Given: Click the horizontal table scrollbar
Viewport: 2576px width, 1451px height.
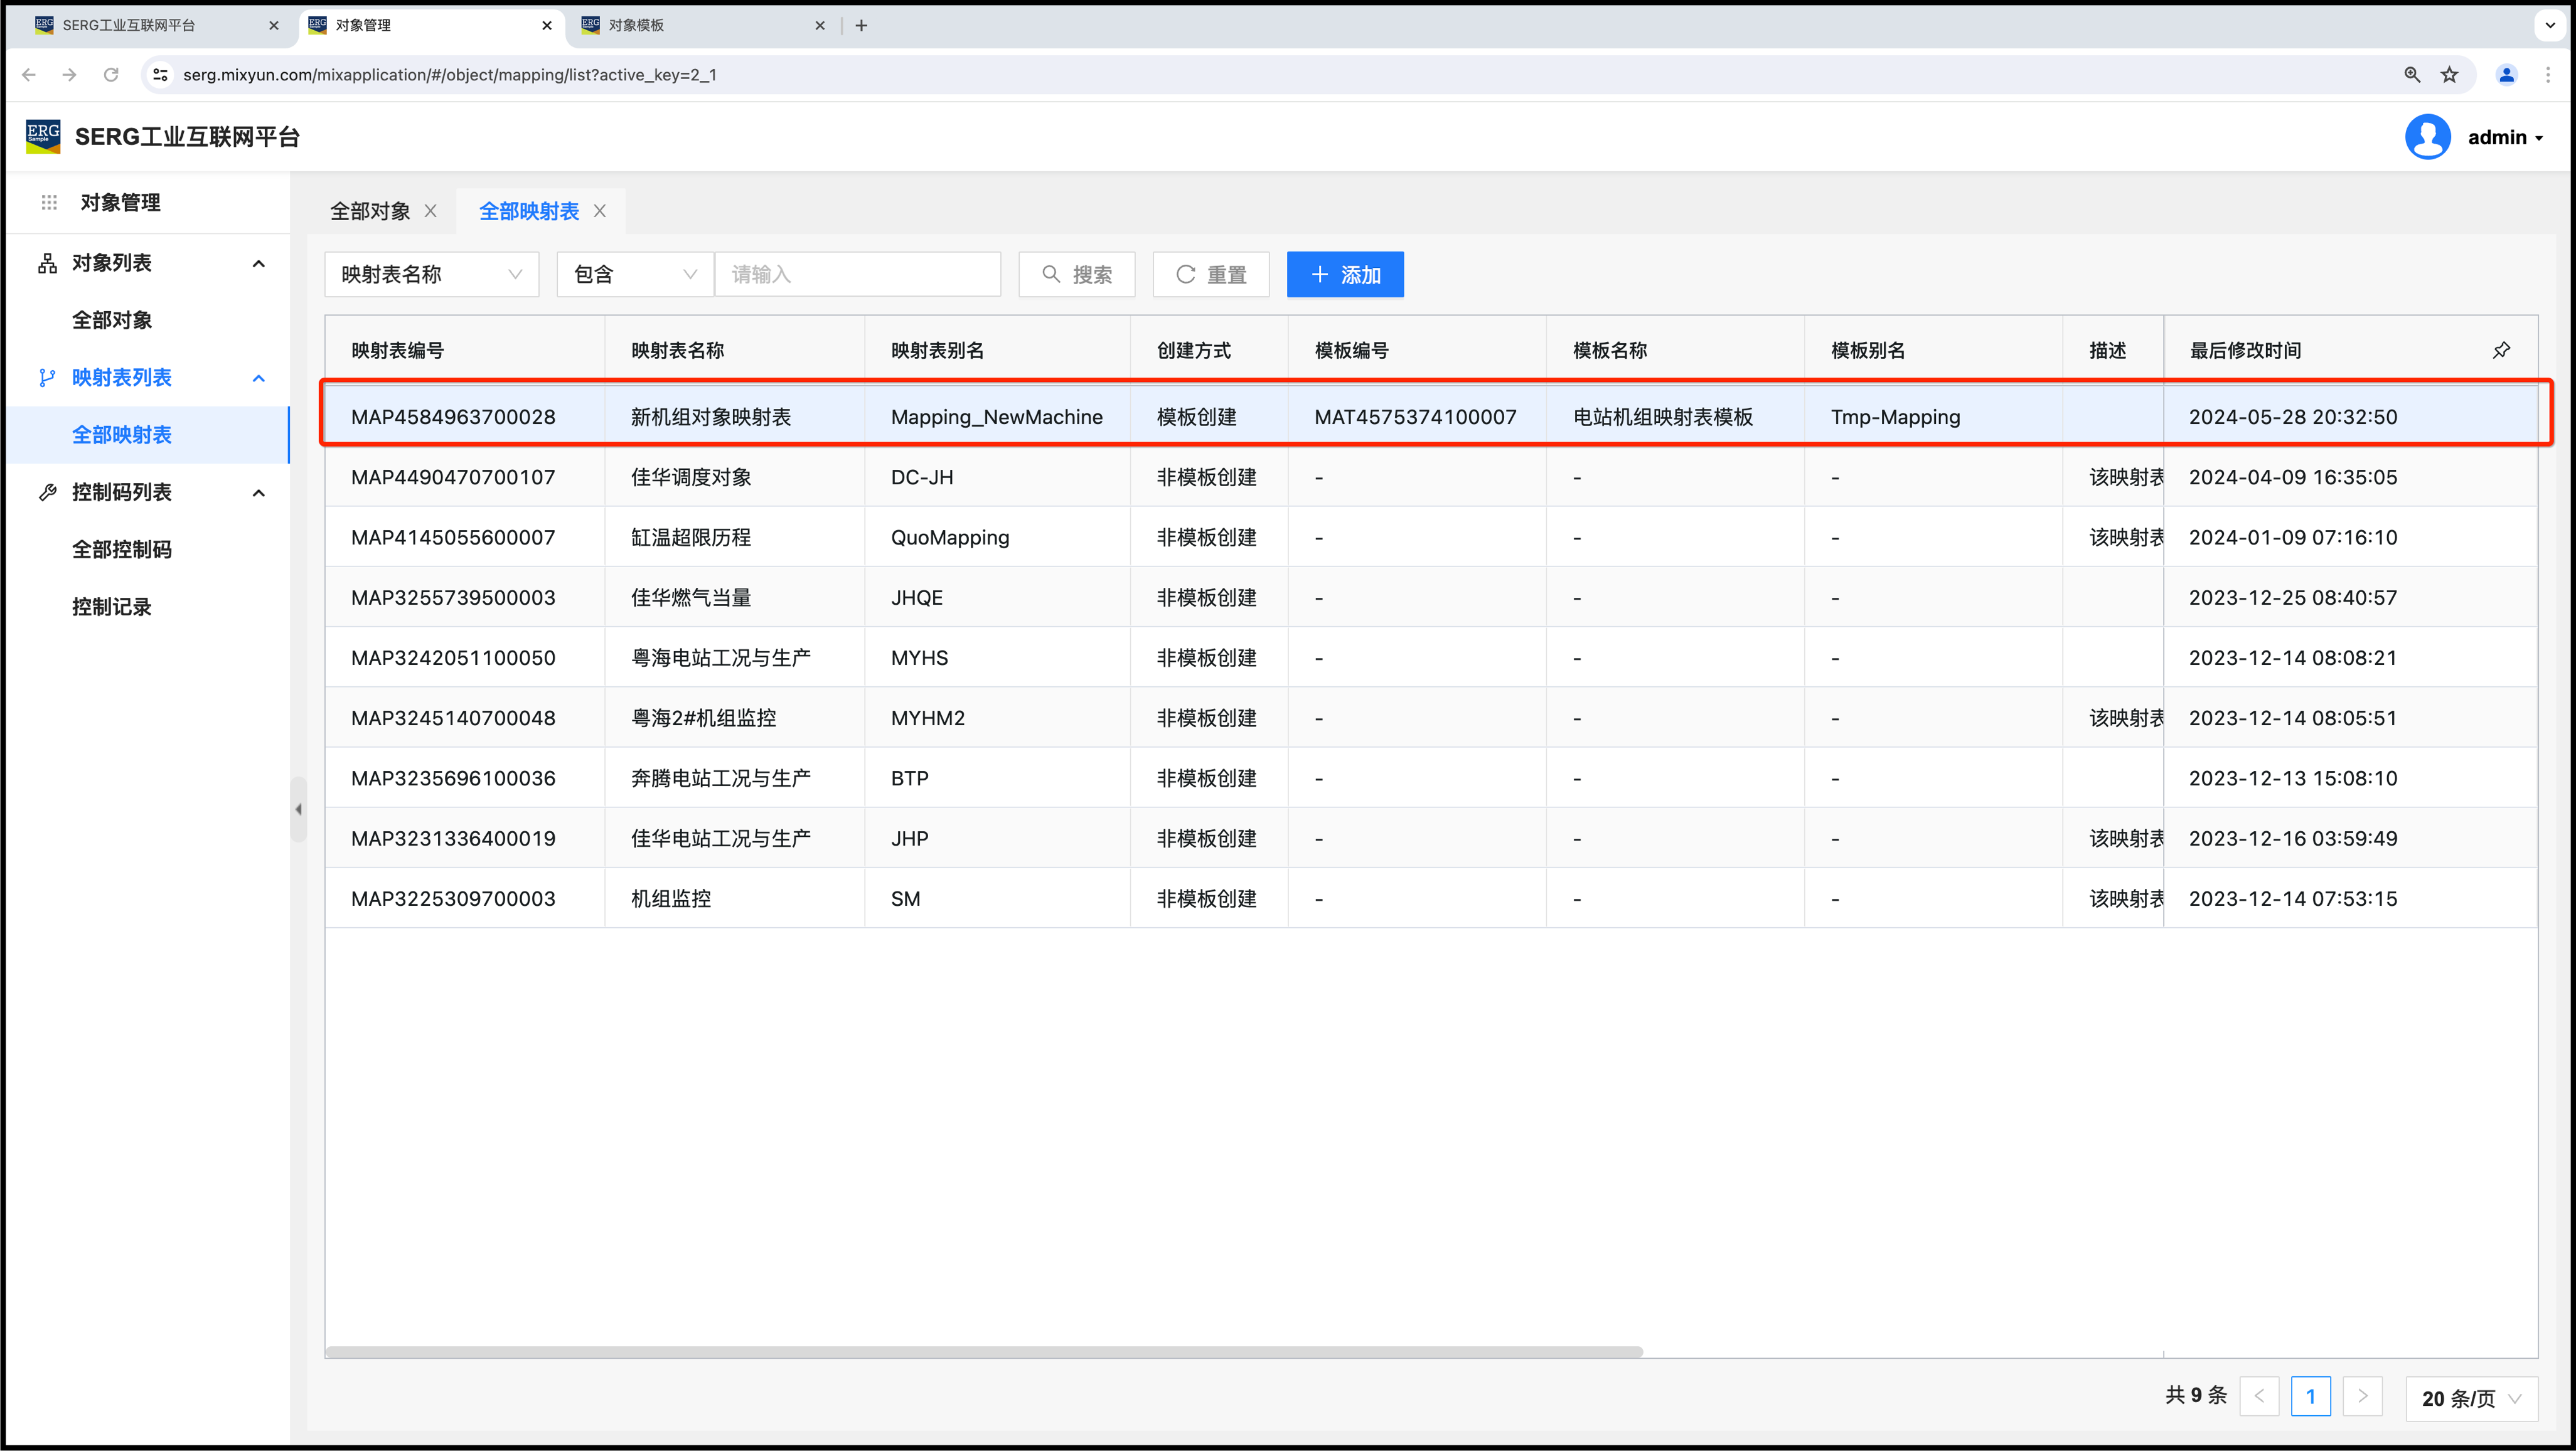Looking at the screenshot, I should [x=983, y=1352].
